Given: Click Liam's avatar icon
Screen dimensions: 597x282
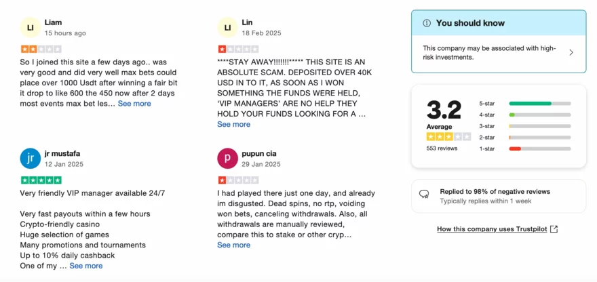Looking at the screenshot, I should coord(31,27).
